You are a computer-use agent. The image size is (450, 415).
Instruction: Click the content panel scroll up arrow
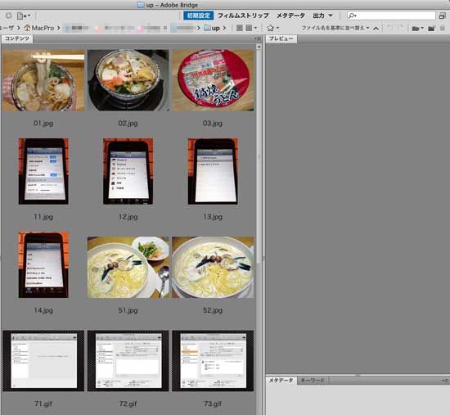259,47
